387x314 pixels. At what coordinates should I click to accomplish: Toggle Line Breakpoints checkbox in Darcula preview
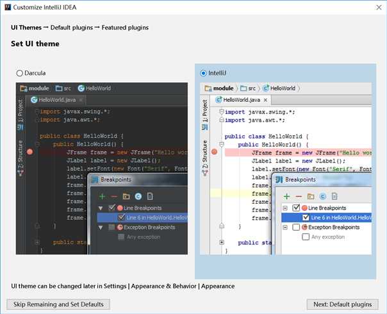[111, 208]
